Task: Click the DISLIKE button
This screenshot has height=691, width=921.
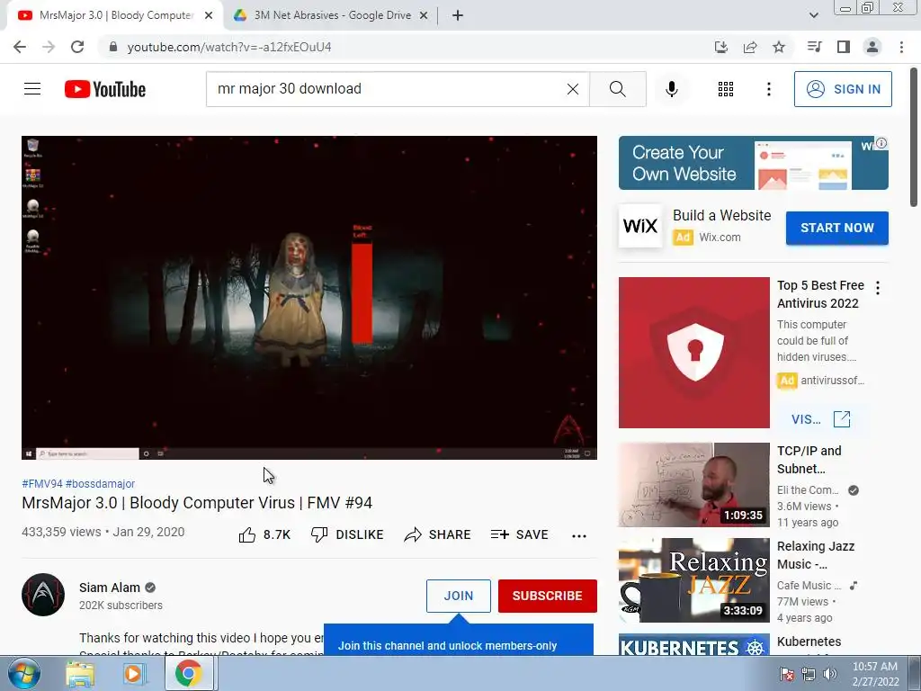Action: 347,534
